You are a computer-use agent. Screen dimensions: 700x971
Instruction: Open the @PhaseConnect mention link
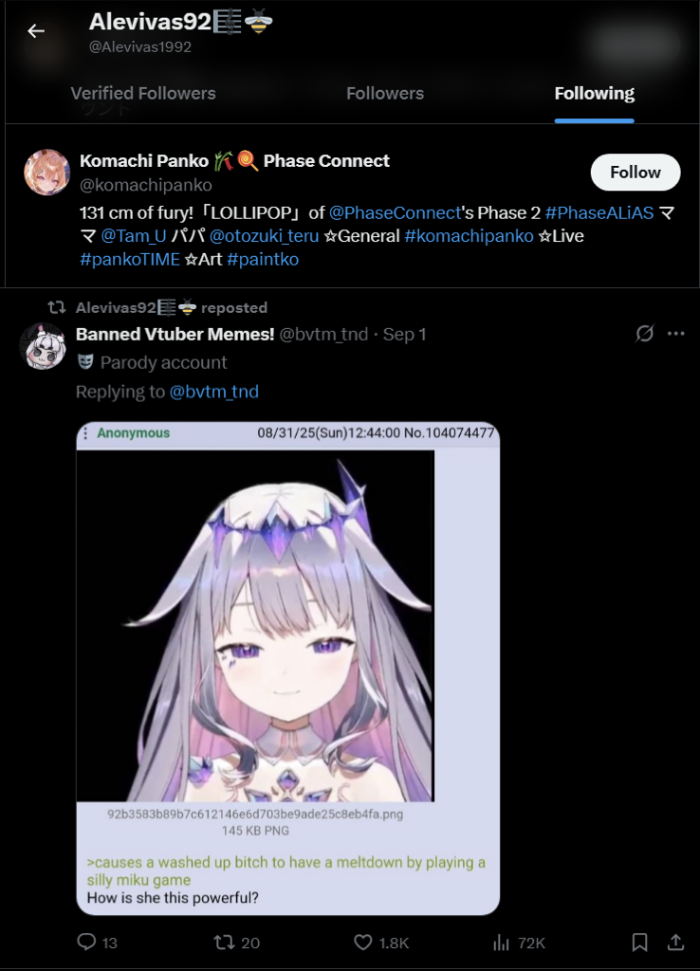396,213
